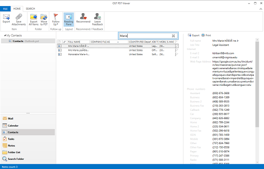Click the Legal Assistant job title text
Image resolution: width=264 pixels, height=169 pixels.
(220, 45)
